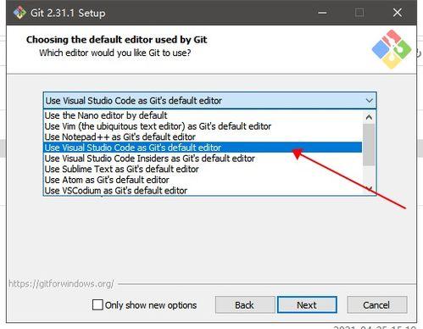
Task: Enable 'Only show new options' checkbox
Action: click(97, 305)
